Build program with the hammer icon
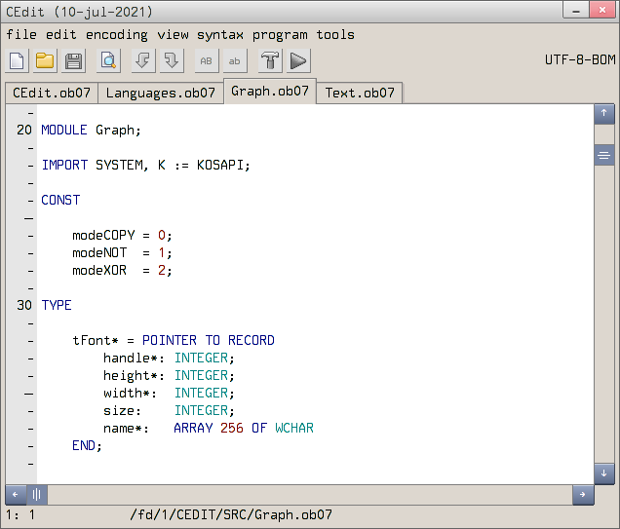The image size is (620, 529). coord(270,61)
